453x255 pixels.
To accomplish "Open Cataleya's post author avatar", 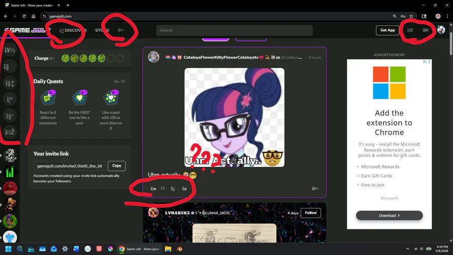I will [x=154, y=57].
